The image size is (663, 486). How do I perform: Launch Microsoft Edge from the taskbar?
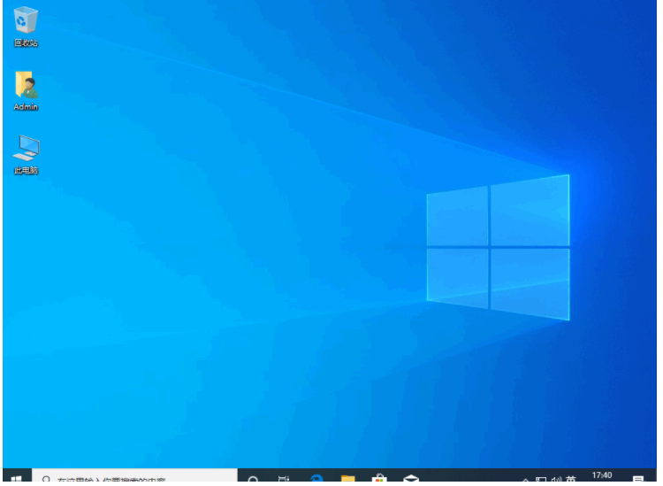coord(316,480)
